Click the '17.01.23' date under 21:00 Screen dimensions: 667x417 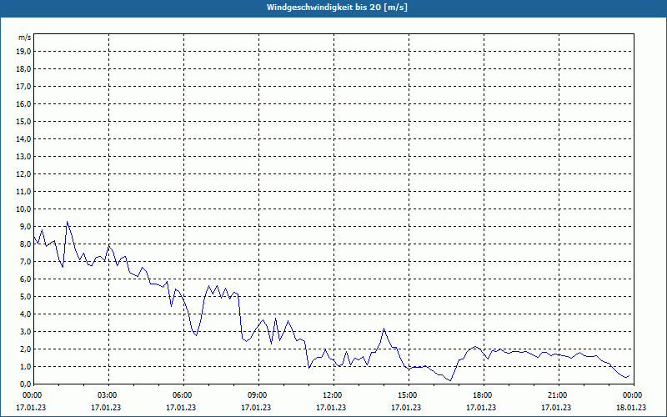556,407
